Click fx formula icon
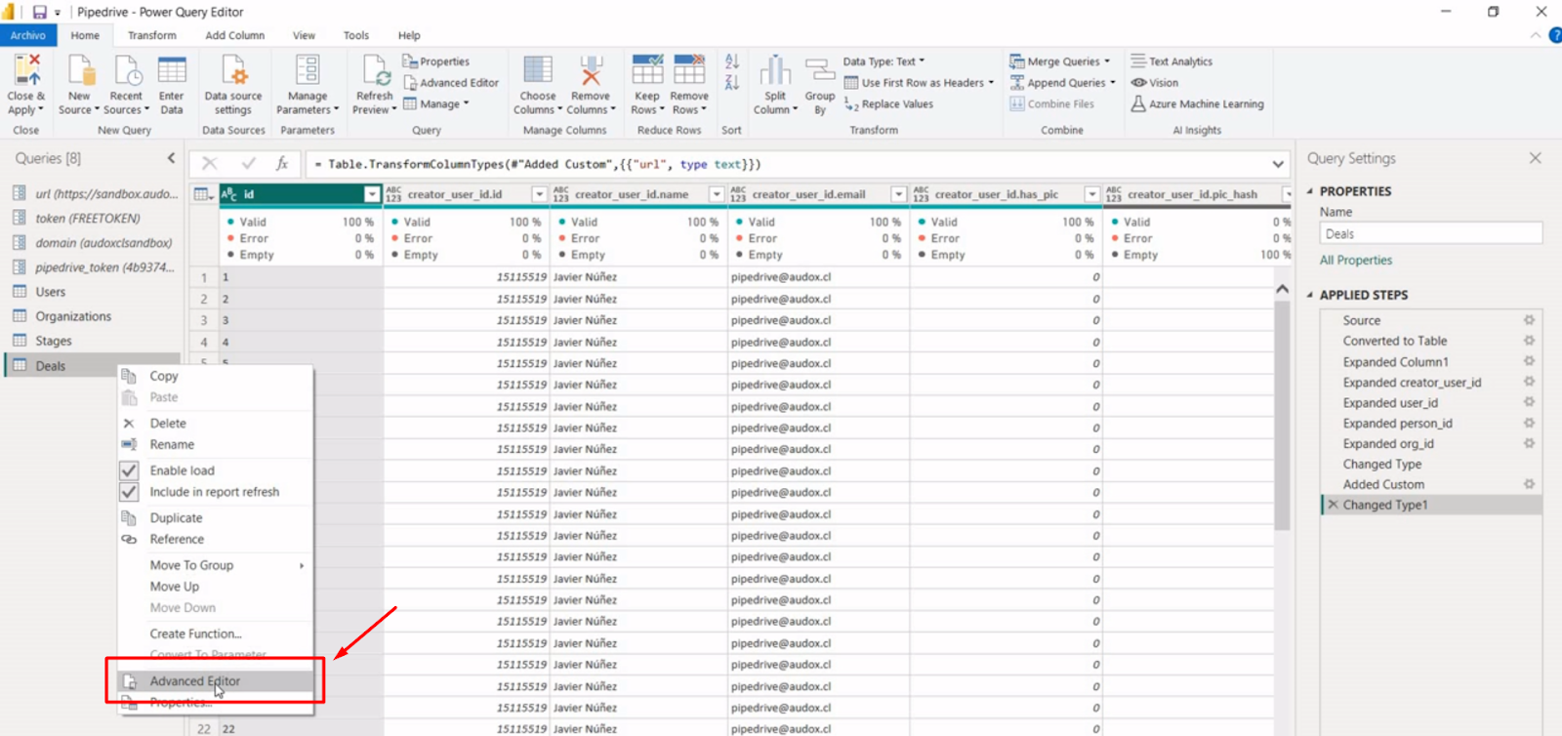This screenshot has width=1562, height=736. (282, 164)
